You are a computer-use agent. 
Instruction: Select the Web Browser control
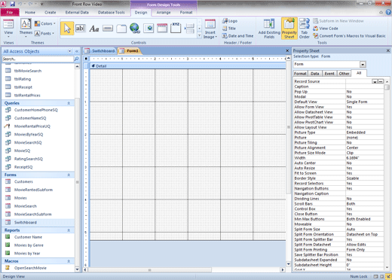(x=149, y=29)
